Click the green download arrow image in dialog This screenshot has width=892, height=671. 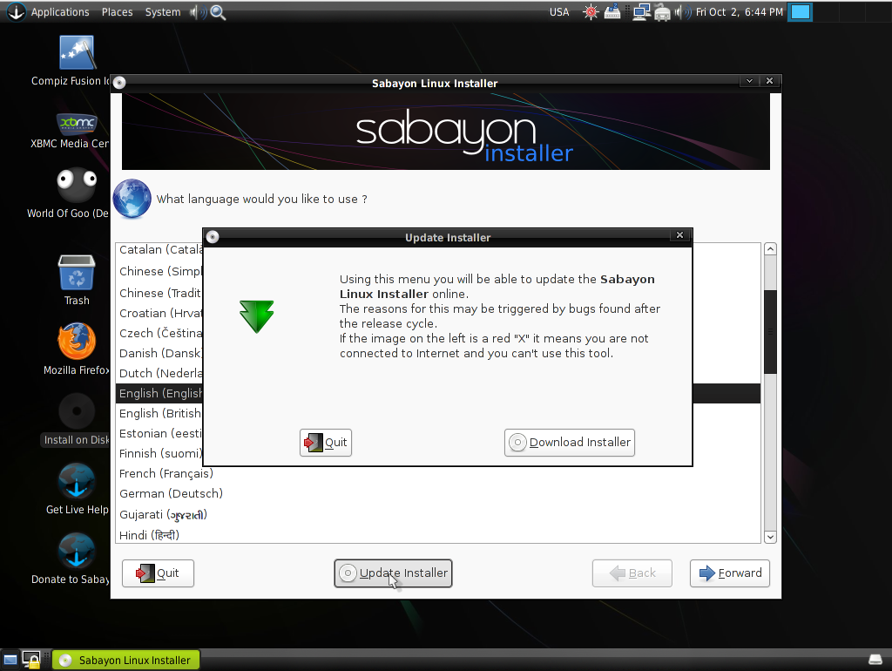(x=257, y=316)
